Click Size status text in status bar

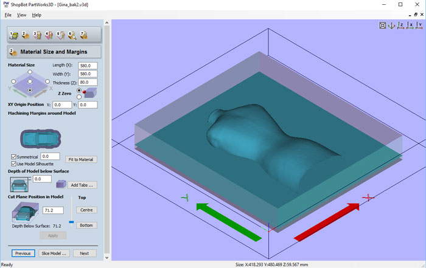271,264
